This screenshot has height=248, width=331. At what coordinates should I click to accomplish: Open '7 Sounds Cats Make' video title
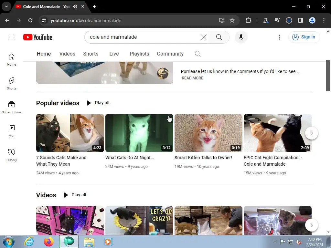coord(61,161)
